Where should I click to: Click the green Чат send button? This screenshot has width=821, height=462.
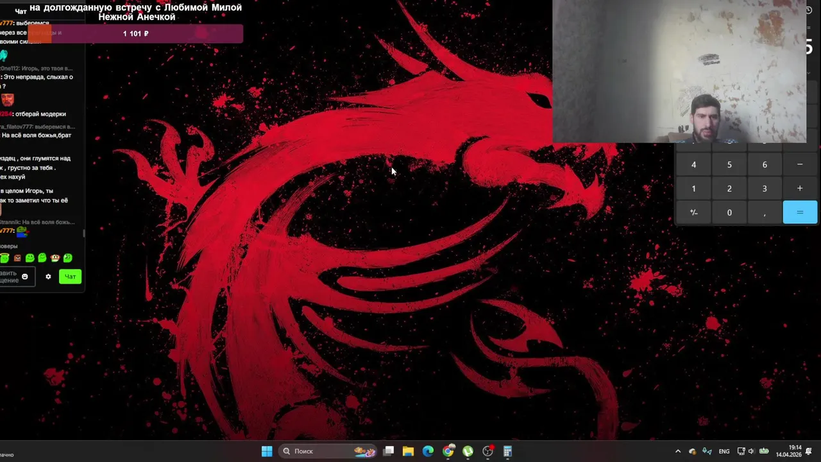click(71, 277)
